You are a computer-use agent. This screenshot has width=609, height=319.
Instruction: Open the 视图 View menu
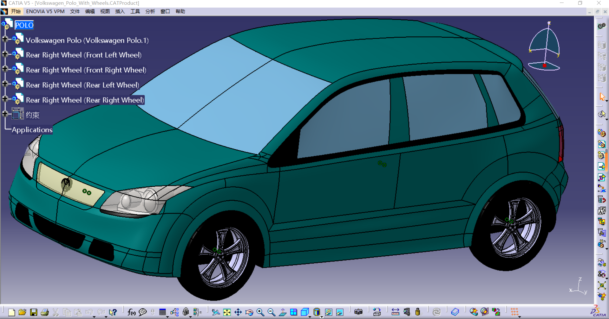pyautogui.click(x=105, y=11)
